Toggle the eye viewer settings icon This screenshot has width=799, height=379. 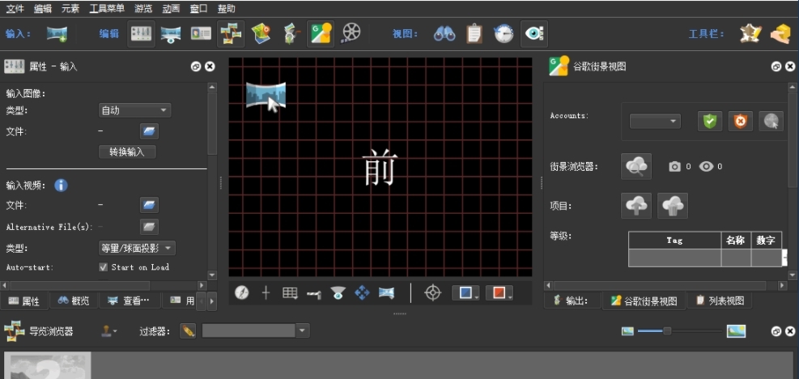(534, 34)
